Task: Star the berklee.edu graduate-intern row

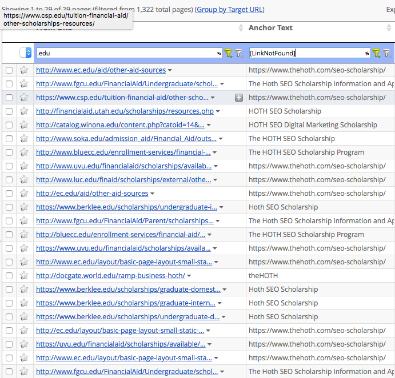Action: coord(24,303)
